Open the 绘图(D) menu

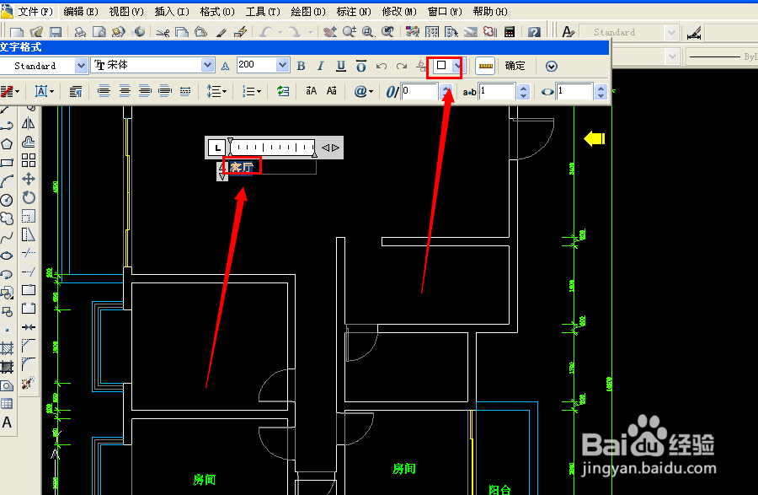tap(308, 11)
